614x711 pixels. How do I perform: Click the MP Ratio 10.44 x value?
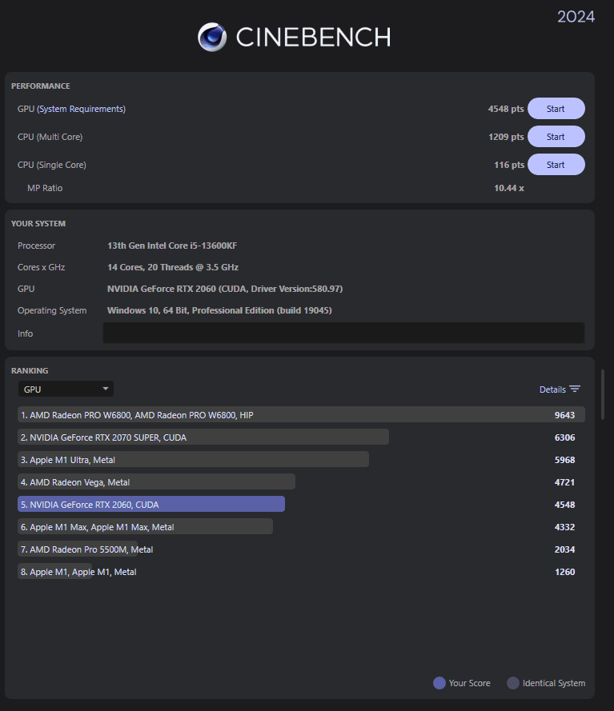[x=508, y=188]
